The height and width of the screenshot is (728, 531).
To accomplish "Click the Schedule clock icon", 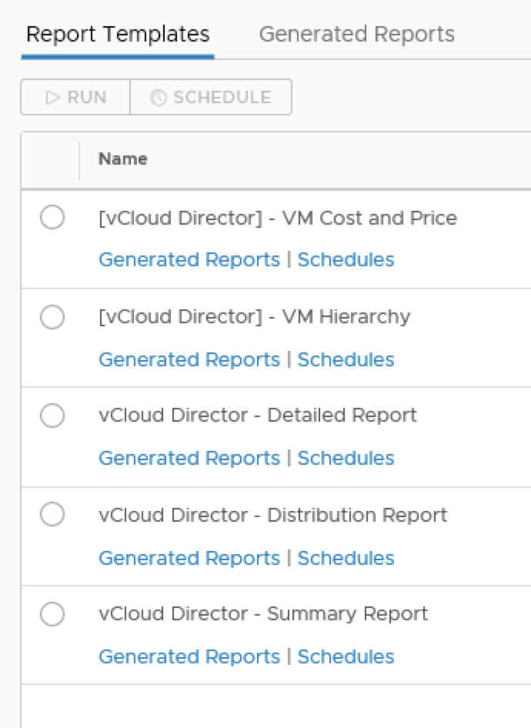I will [x=159, y=98].
